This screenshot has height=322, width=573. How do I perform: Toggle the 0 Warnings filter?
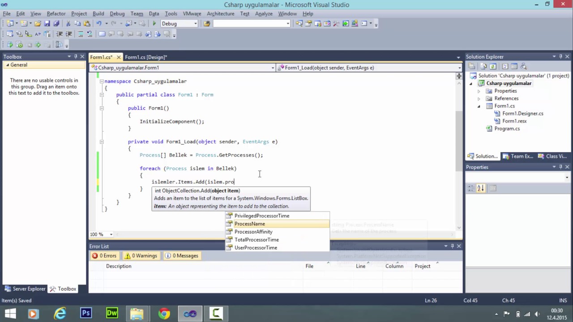coord(141,256)
